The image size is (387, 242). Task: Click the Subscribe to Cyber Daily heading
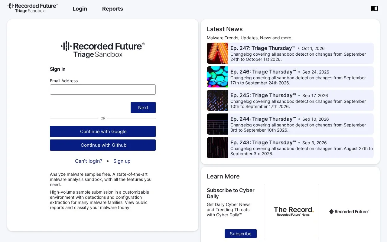[231, 193]
